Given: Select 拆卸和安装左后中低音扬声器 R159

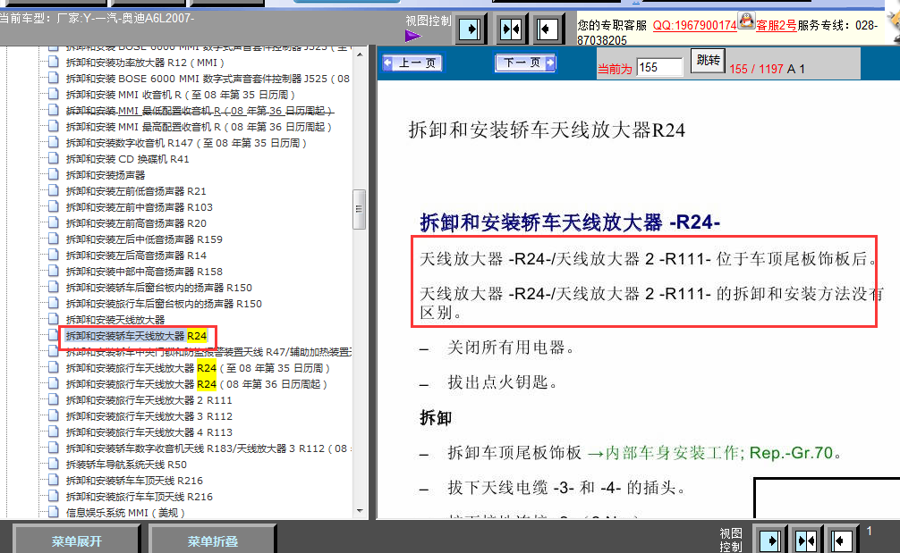Looking at the screenshot, I should coord(144,239).
